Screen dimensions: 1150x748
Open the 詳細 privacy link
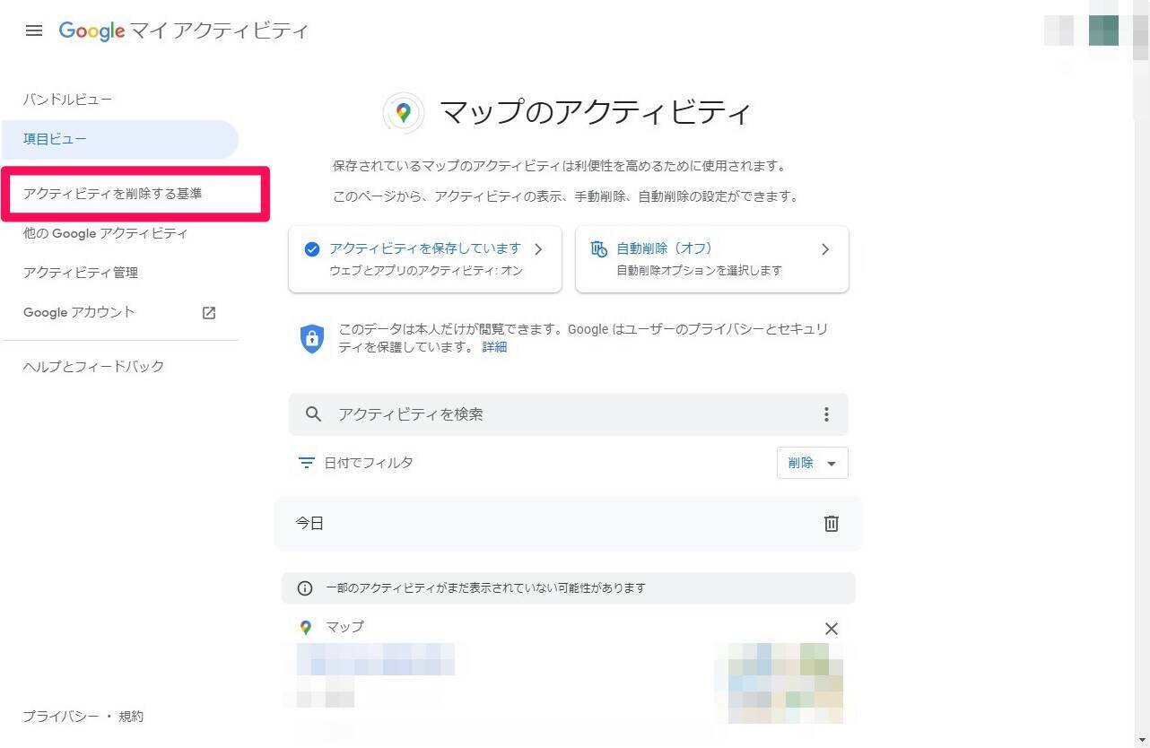click(x=494, y=347)
